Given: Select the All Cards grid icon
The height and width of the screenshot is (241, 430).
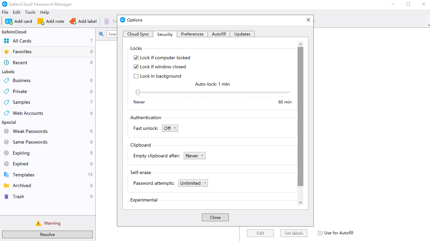Looking at the screenshot, I should (x=6, y=41).
